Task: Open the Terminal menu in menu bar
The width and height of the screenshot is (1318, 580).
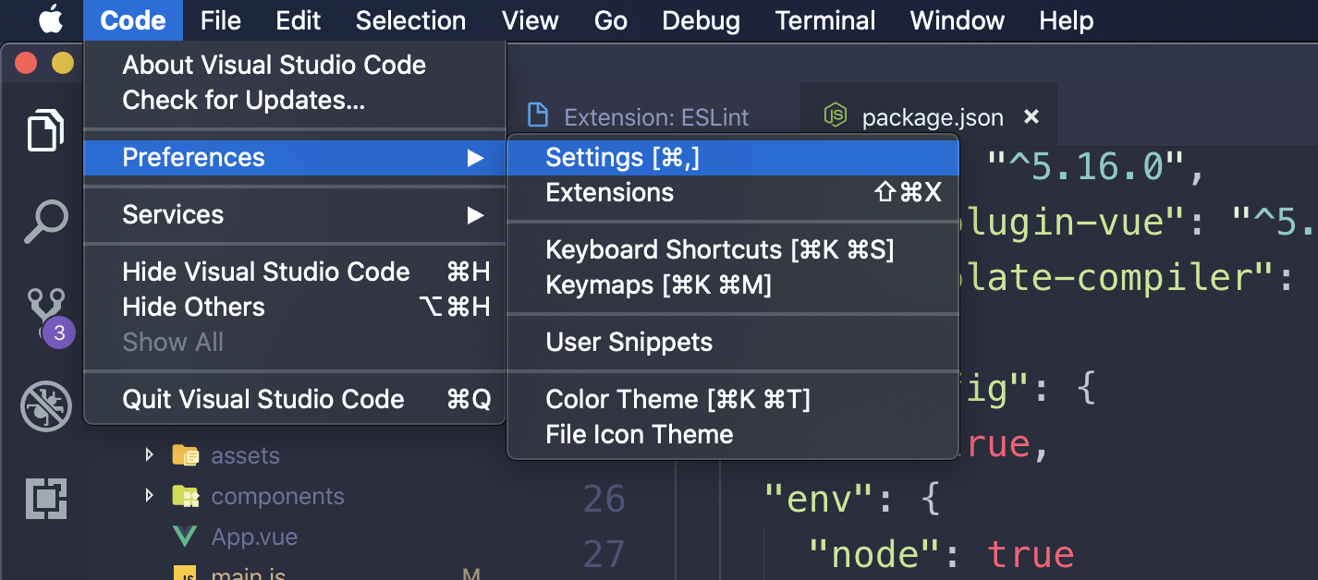Action: (825, 20)
